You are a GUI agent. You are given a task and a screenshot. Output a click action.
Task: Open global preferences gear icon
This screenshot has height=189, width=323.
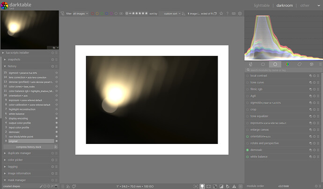[240, 14]
